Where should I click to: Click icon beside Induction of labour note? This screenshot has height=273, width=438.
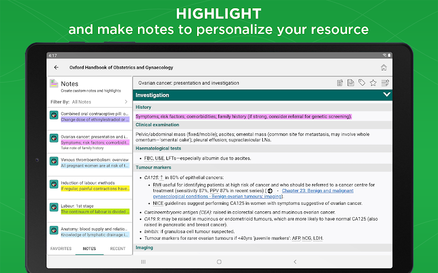[54, 185]
